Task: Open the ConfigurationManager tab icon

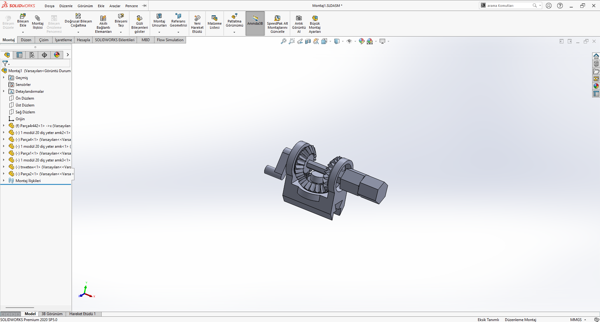Action: pyautogui.click(x=32, y=55)
